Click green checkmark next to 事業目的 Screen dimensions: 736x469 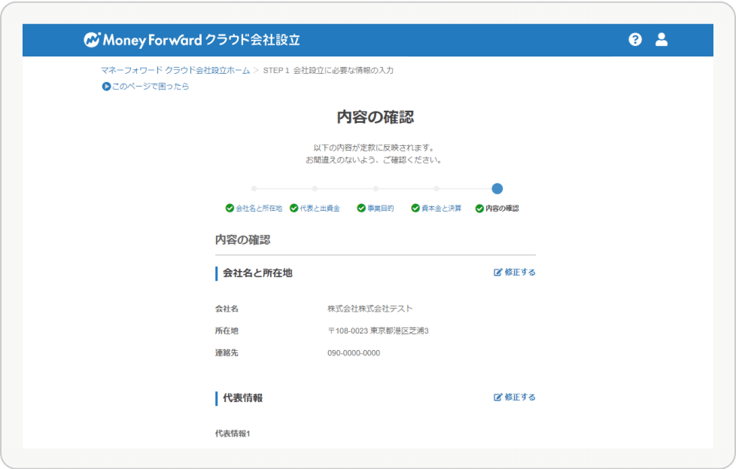[x=361, y=209]
